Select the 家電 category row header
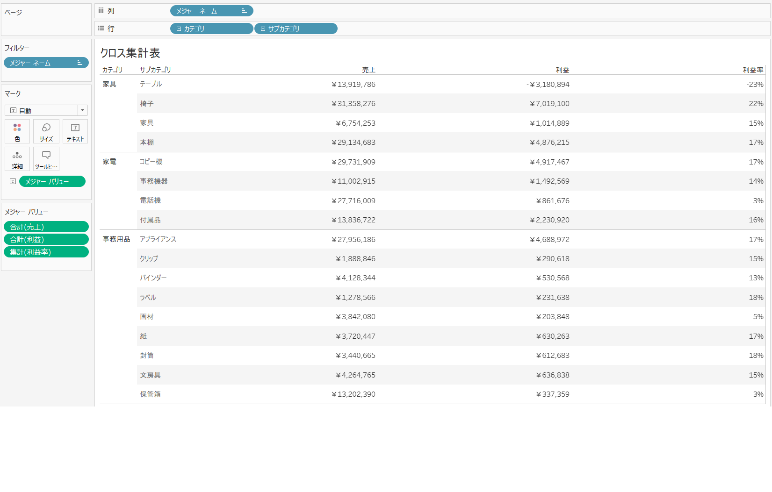This screenshot has height=492, width=772. tap(109, 162)
